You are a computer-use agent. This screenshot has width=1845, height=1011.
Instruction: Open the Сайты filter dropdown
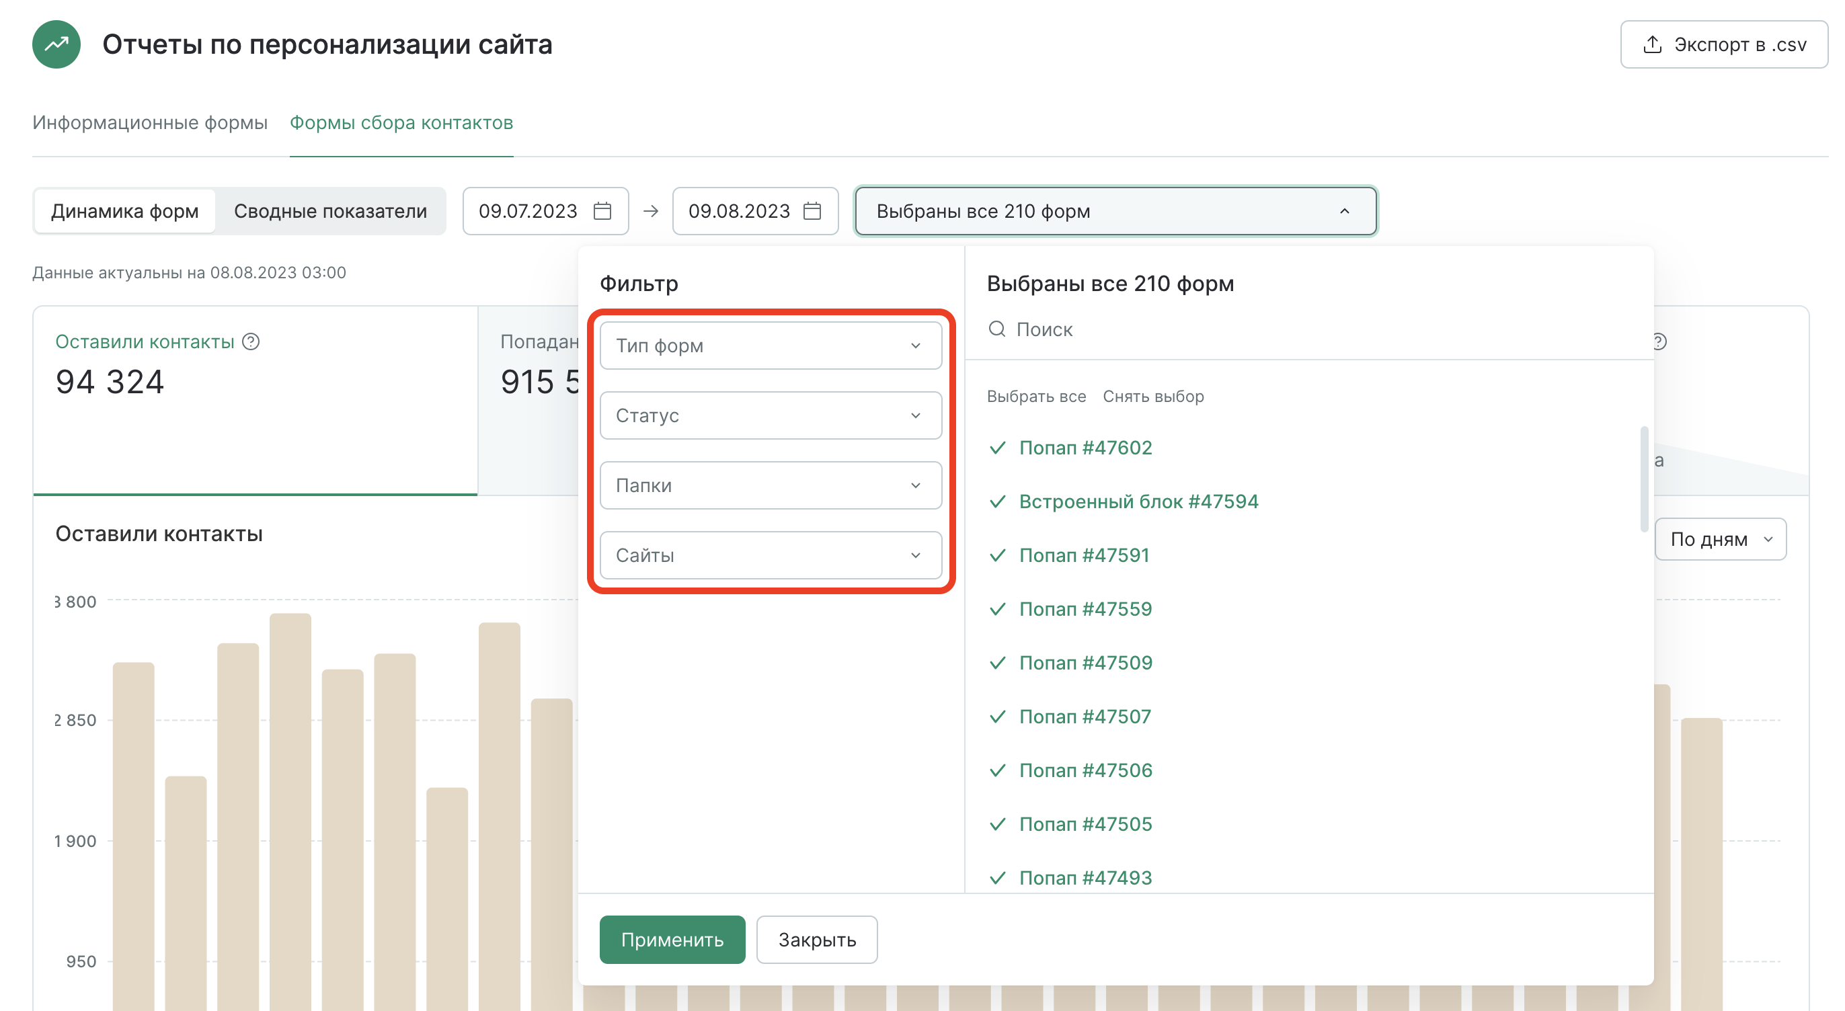771,556
